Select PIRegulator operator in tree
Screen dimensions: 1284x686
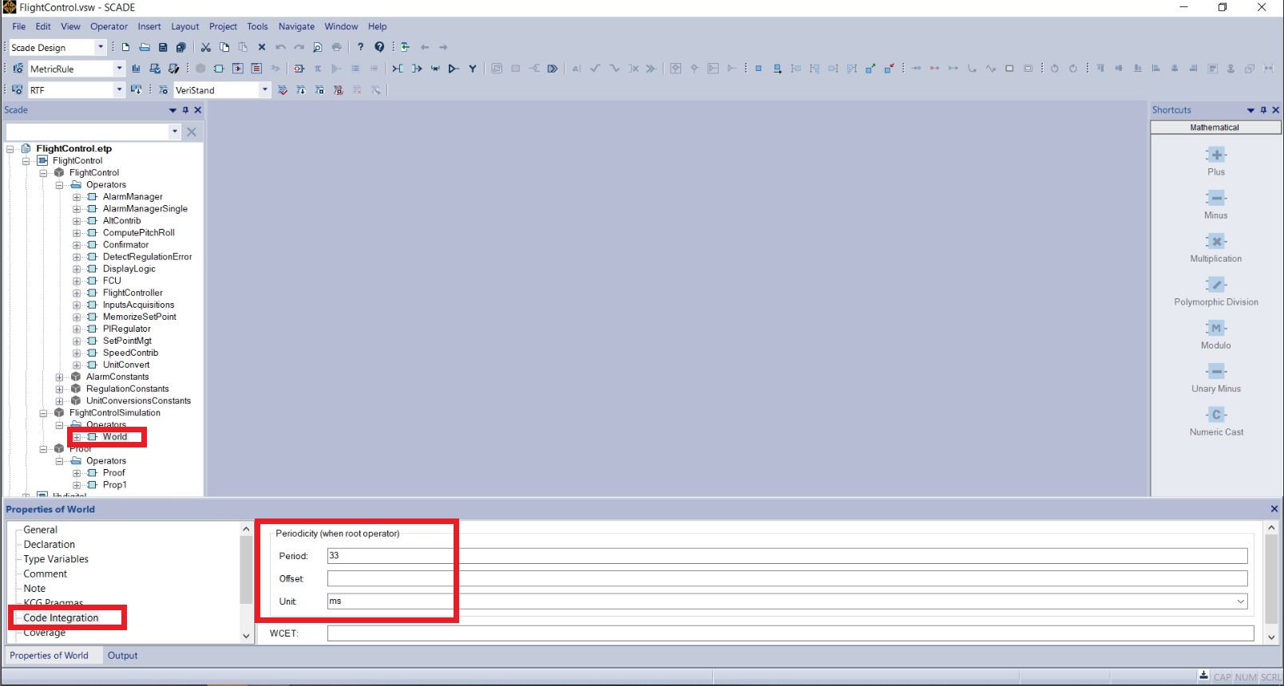coord(126,329)
